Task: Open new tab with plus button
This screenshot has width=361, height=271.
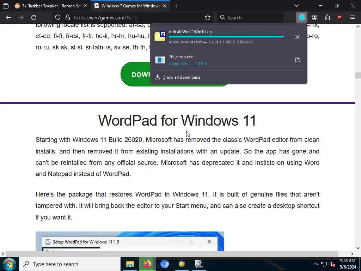Action: (x=176, y=6)
